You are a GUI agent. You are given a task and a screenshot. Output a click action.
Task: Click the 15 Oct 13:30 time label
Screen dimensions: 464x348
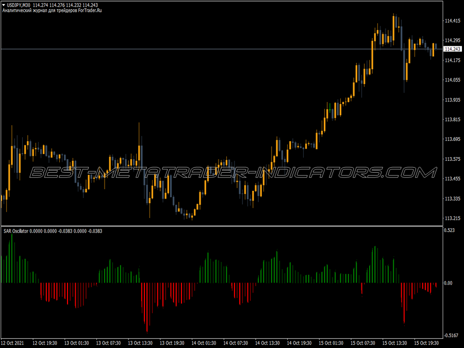[x=395, y=343]
